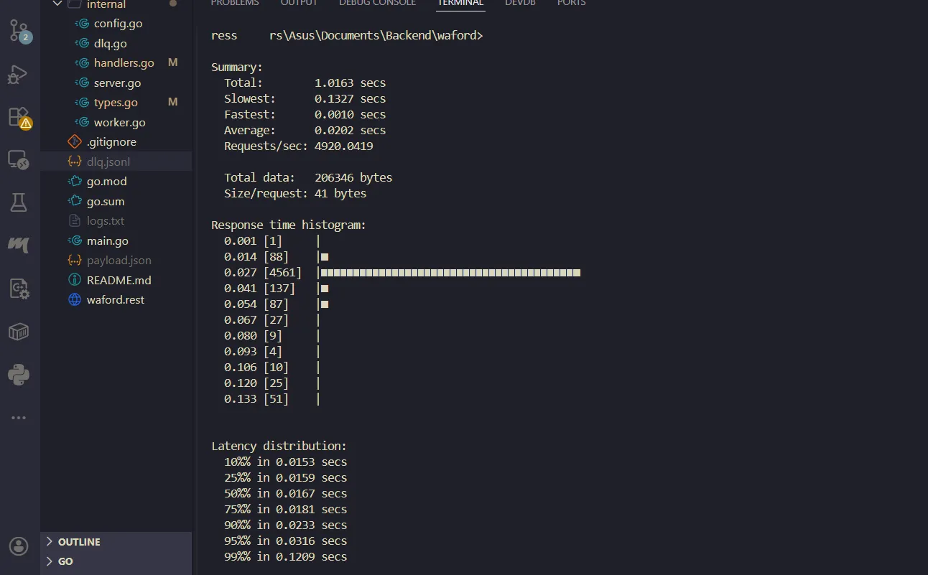Show additional views via the ellipsis icon
The height and width of the screenshot is (575, 928).
[x=19, y=418]
